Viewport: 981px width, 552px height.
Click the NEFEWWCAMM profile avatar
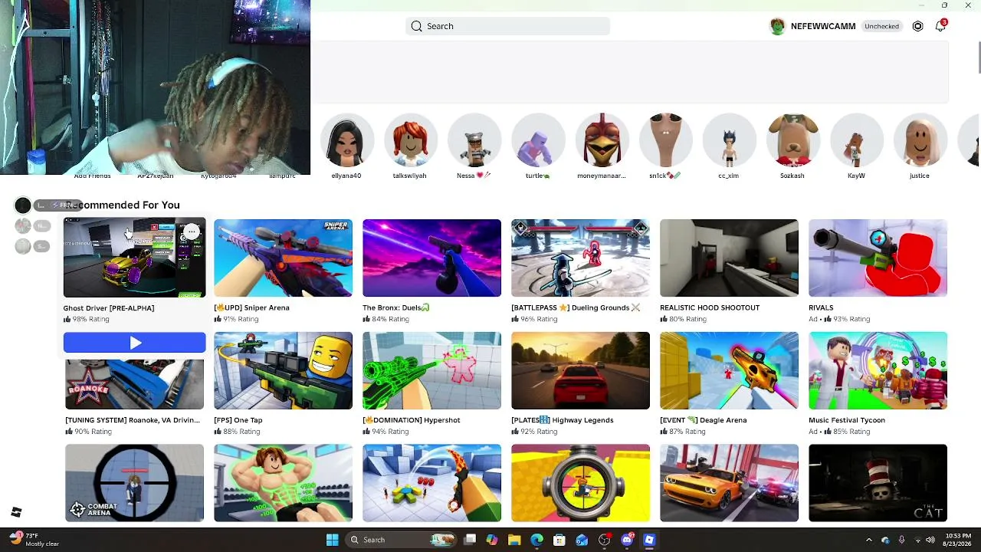777,26
